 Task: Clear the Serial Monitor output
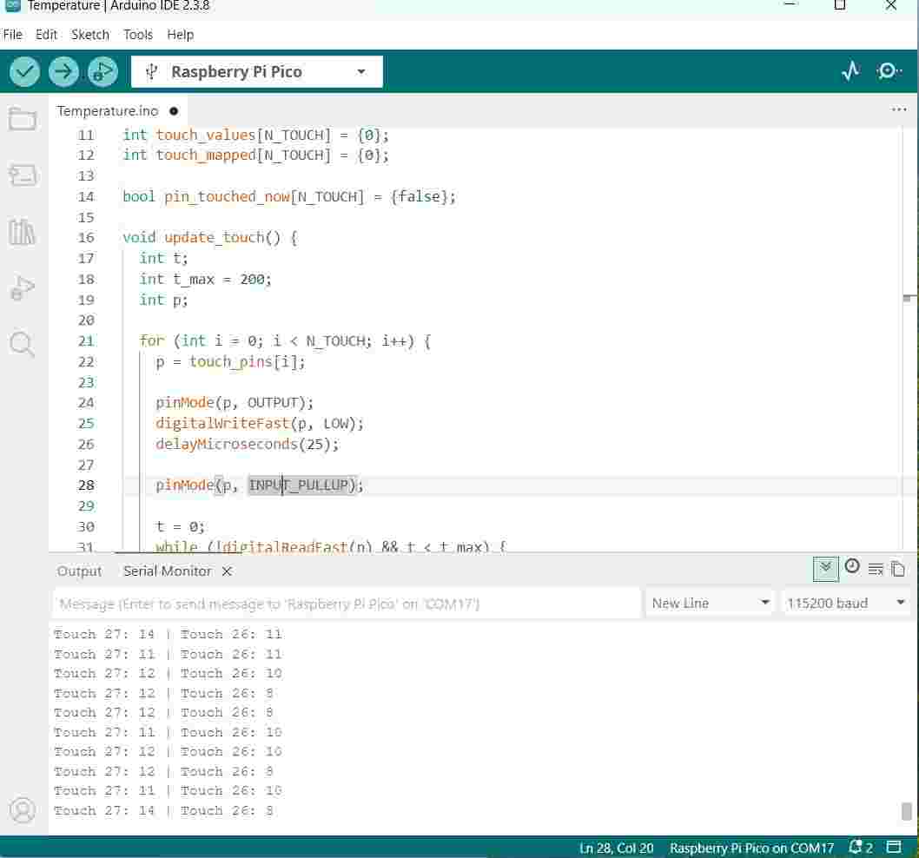876,569
